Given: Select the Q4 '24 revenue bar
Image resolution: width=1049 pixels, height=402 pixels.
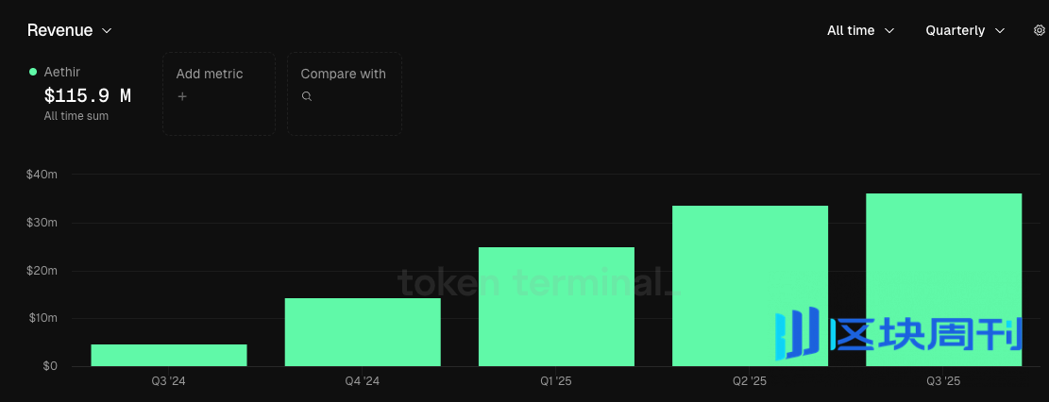Looking at the screenshot, I should click(x=363, y=332).
